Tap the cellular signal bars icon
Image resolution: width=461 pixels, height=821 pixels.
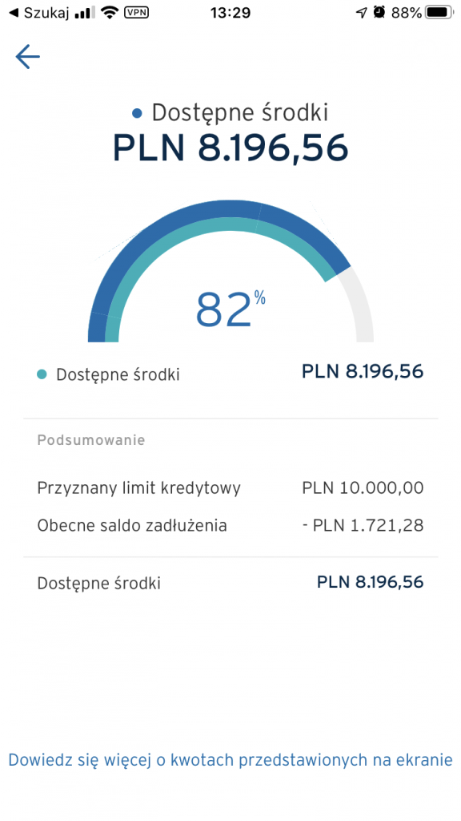[83, 13]
